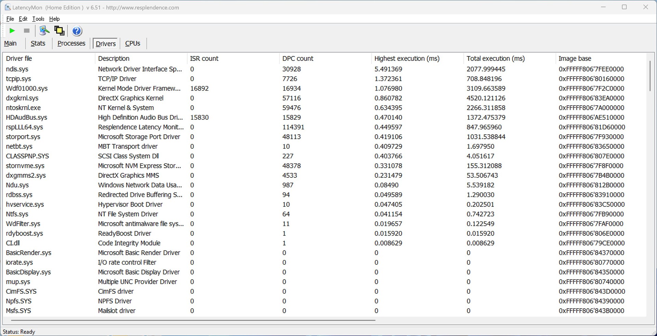Click the horizontal scrollbar at list bottom

[193, 320]
